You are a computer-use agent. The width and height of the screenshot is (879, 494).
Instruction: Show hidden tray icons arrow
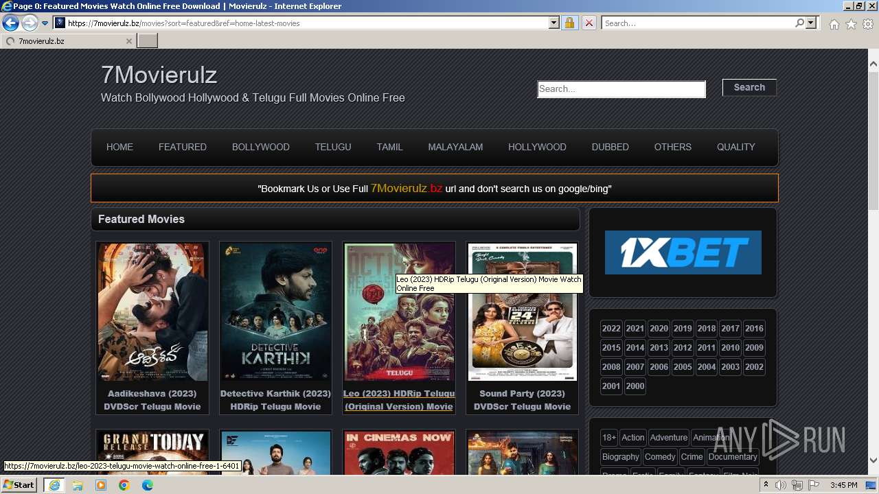766,485
